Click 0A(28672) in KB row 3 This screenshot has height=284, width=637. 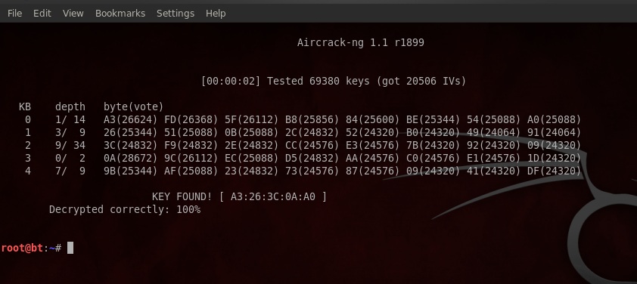click(131, 158)
